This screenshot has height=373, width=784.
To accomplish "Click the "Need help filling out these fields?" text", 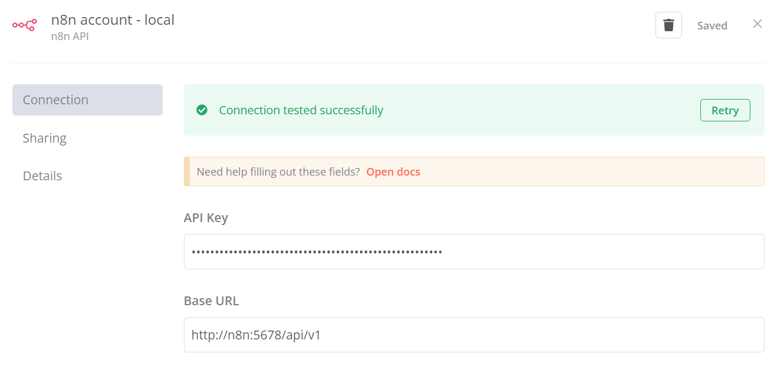I will [x=278, y=172].
